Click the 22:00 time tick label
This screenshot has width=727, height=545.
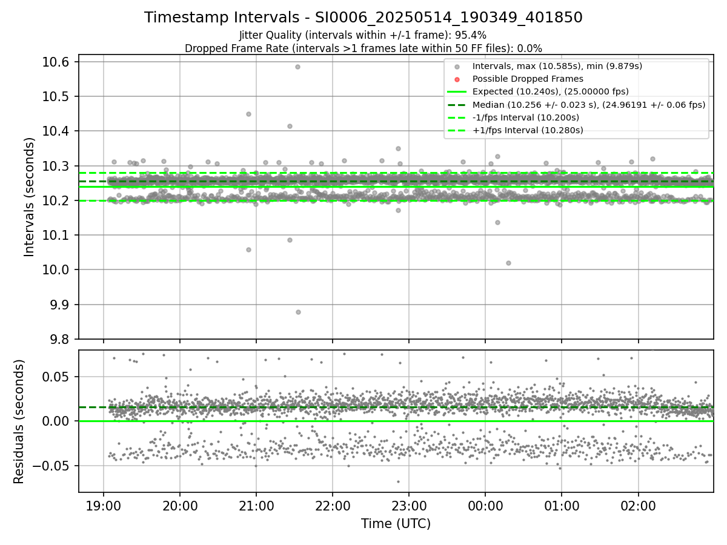coord(333,506)
